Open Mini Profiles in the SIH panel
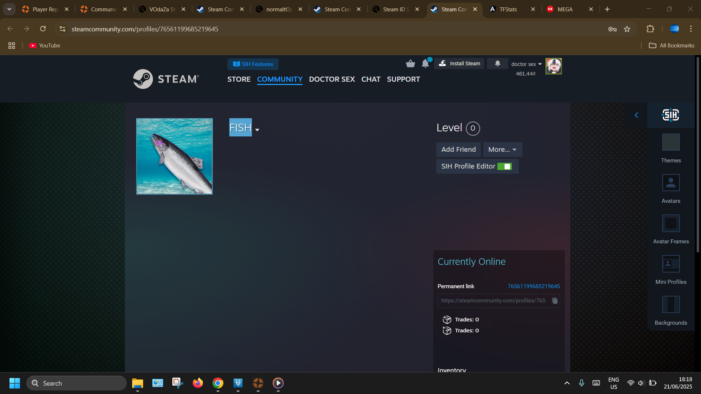701x394 pixels. point(671,270)
